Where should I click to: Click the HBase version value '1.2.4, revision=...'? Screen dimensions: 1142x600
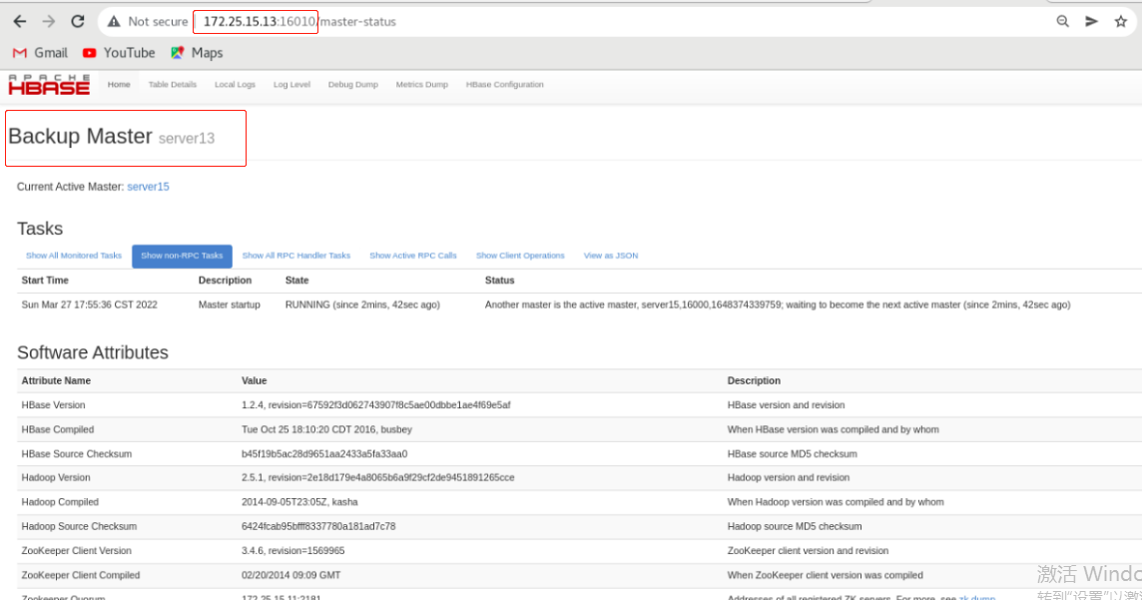coord(375,405)
